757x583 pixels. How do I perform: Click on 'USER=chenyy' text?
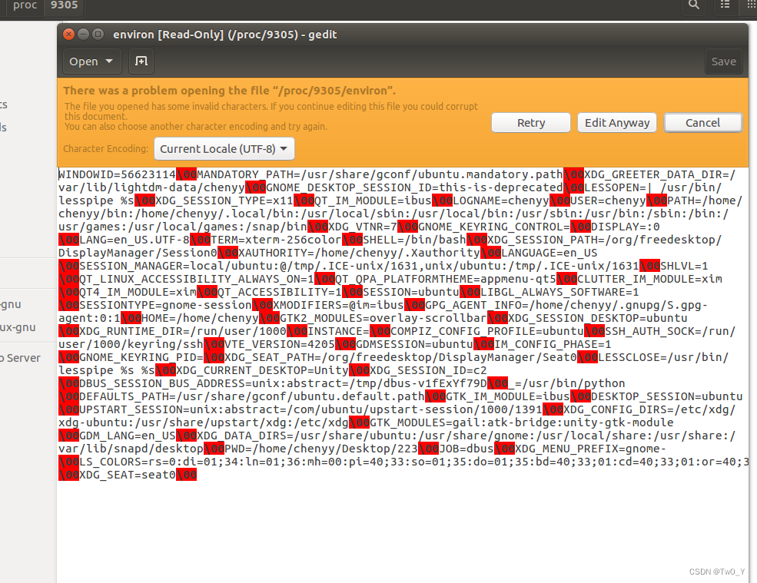click(x=609, y=200)
